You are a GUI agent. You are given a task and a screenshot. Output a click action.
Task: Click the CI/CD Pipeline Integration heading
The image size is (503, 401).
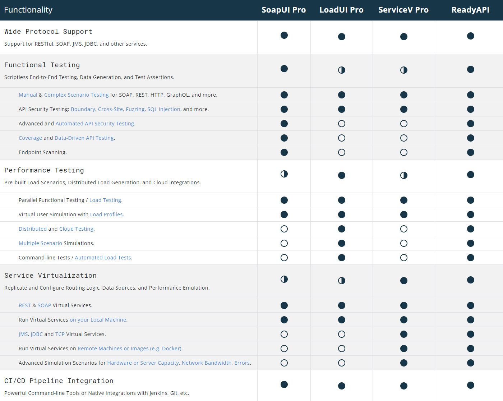pos(59,381)
